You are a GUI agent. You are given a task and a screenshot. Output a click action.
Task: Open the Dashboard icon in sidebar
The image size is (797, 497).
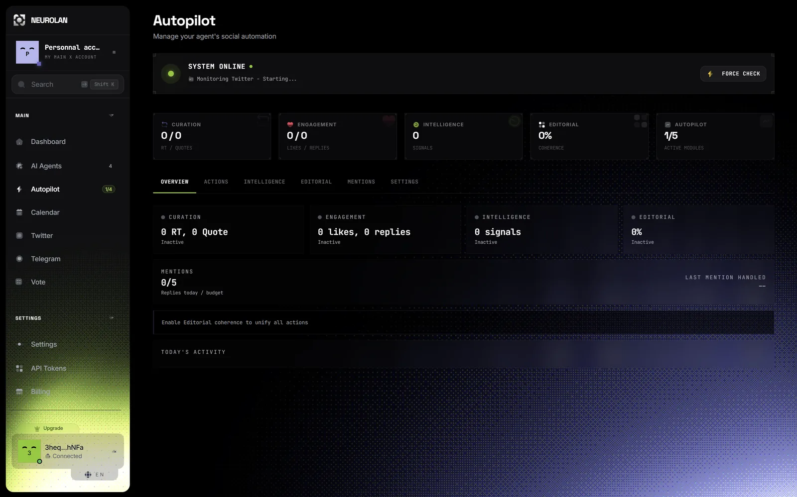(19, 142)
